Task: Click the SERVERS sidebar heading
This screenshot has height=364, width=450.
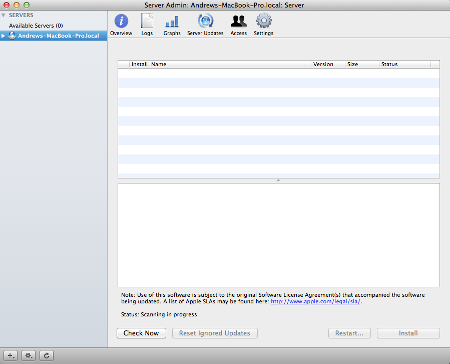Action: 21,15
